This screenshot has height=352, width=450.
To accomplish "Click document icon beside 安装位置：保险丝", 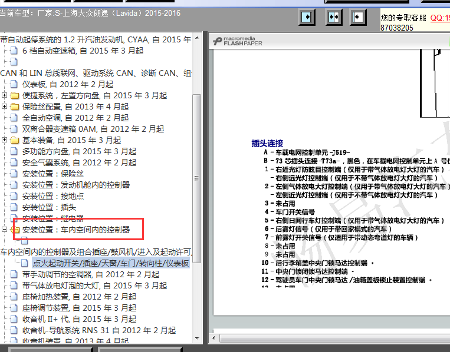I will [x=14, y=174].
